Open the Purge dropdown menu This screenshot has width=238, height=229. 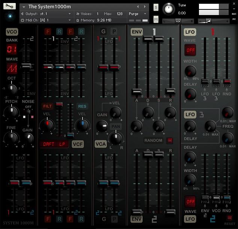[x=137, y=14]
